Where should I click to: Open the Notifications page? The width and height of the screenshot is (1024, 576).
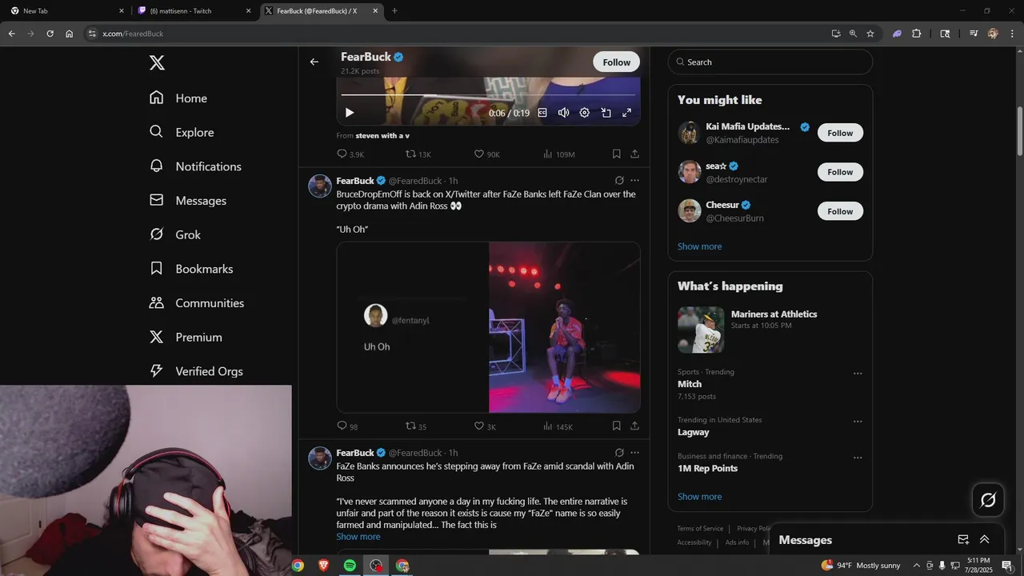click(x=194, y=166)
